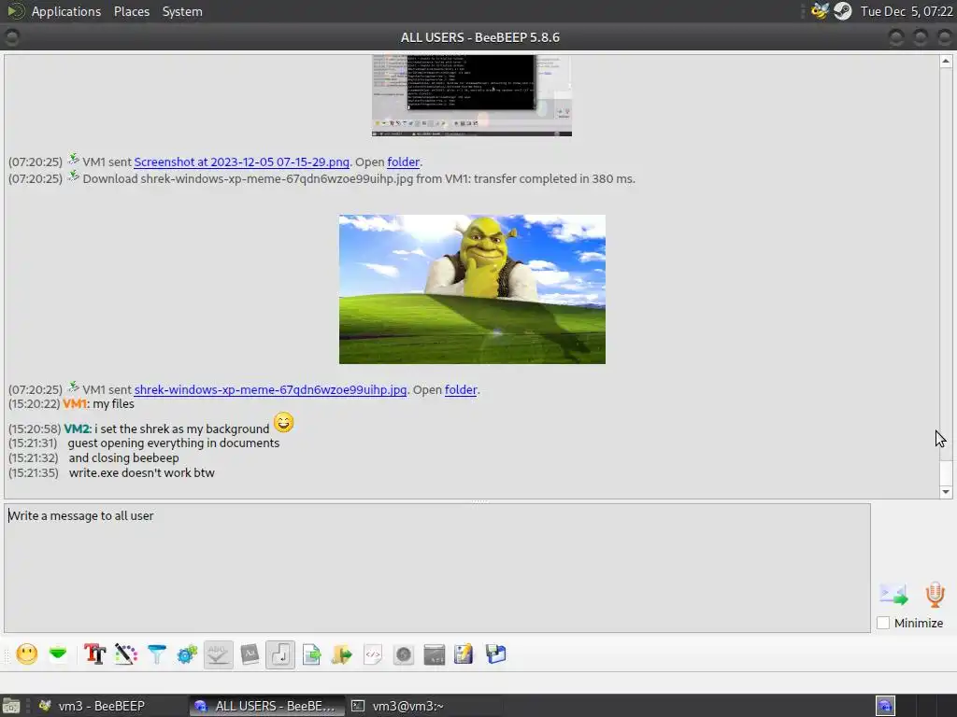The height and width of the screenshot is (717, 957).
Task: Open the System menu
Action: pyautogui.click(x=182, y=11)
